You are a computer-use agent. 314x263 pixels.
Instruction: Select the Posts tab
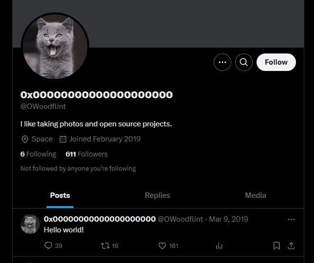[60, 195]
